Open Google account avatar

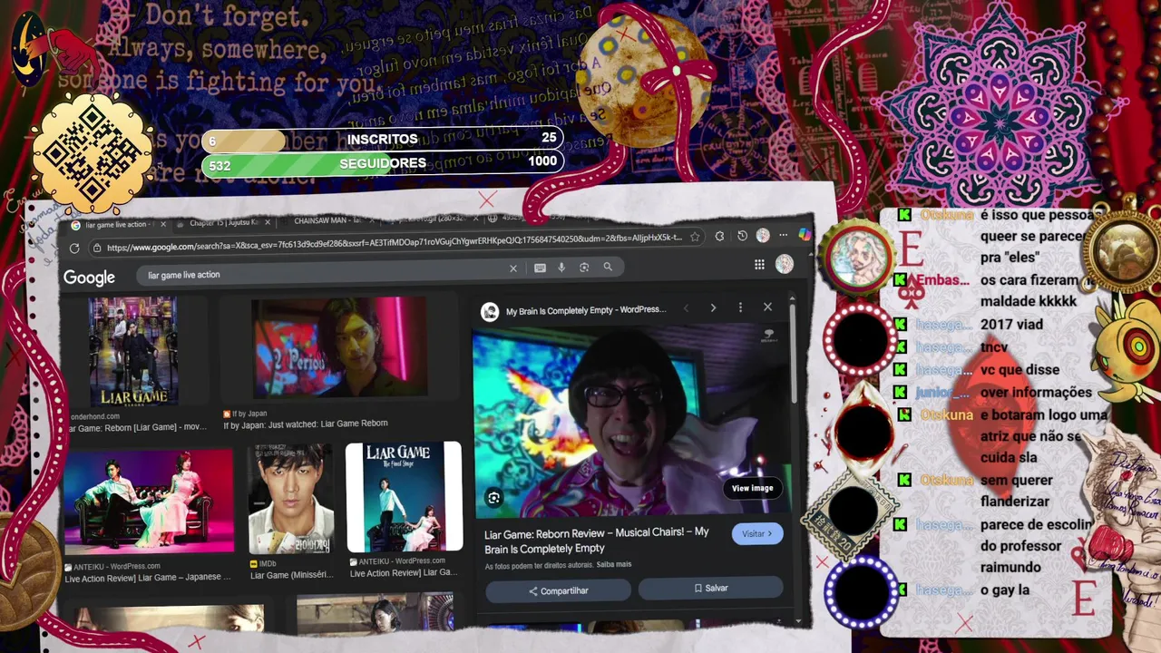tap(784, 264)
